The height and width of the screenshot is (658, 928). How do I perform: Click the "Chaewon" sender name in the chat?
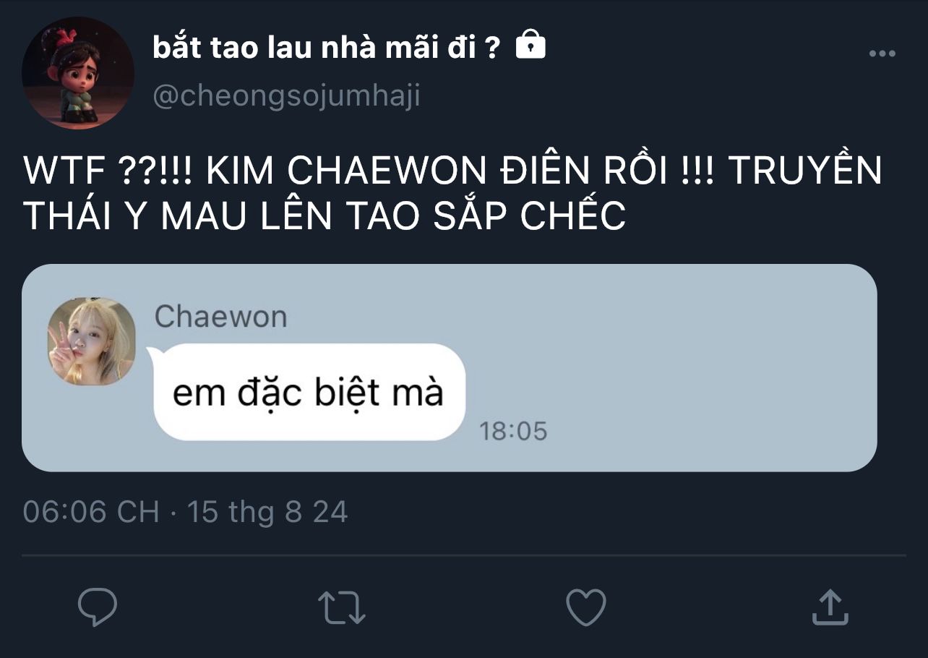(220, 317)
